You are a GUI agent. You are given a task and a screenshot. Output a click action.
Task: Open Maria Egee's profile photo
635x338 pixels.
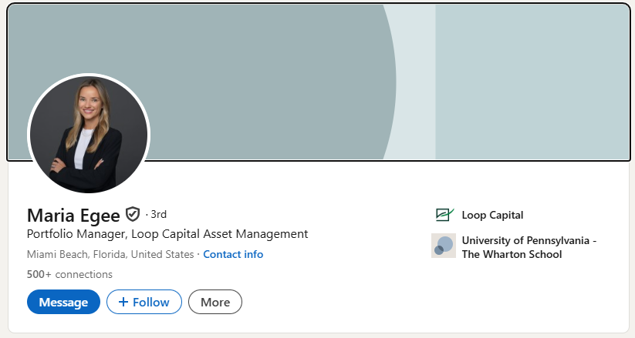89,134
